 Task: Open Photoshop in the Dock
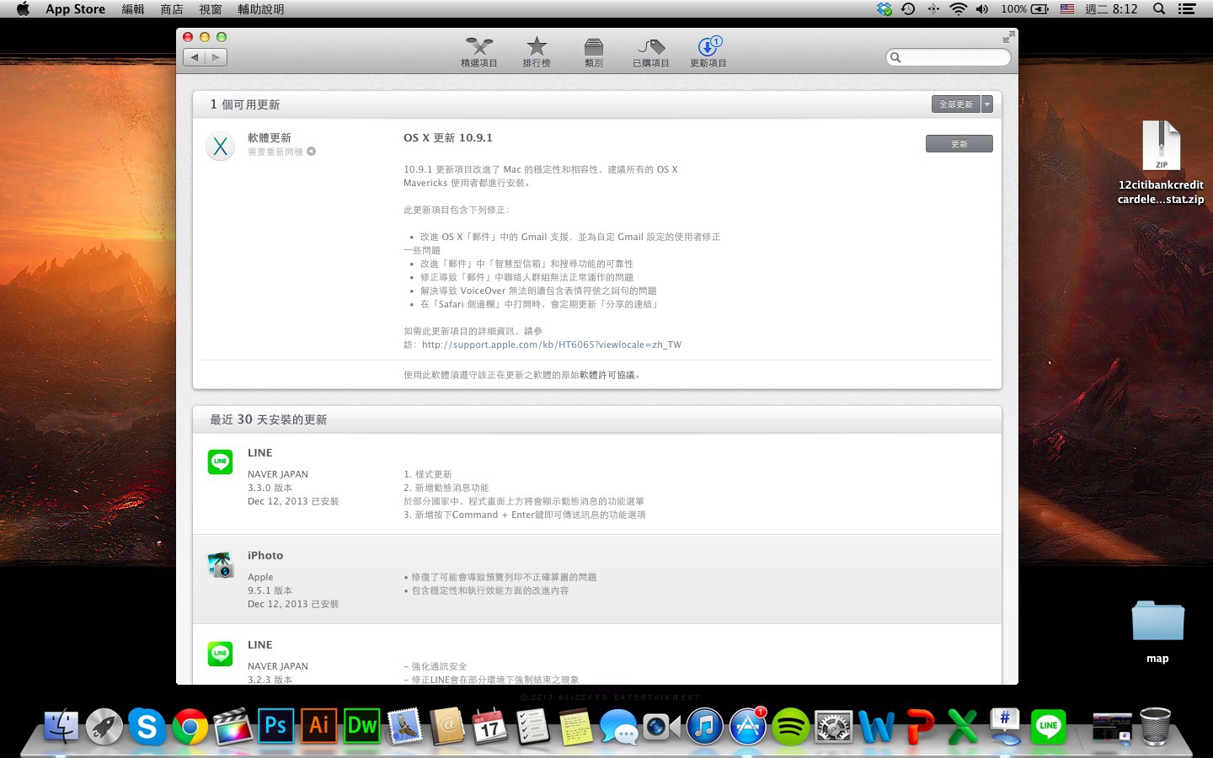[275, 726]
